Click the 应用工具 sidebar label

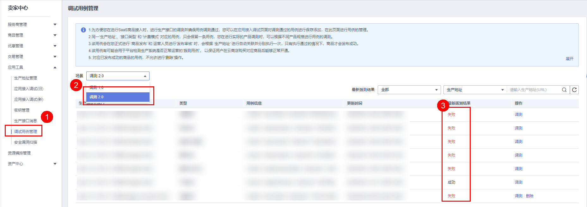click(15, 67)
